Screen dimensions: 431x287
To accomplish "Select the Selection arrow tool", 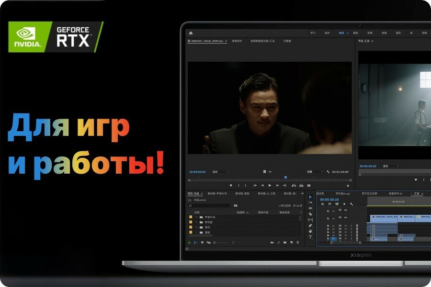I will [310, 197].
